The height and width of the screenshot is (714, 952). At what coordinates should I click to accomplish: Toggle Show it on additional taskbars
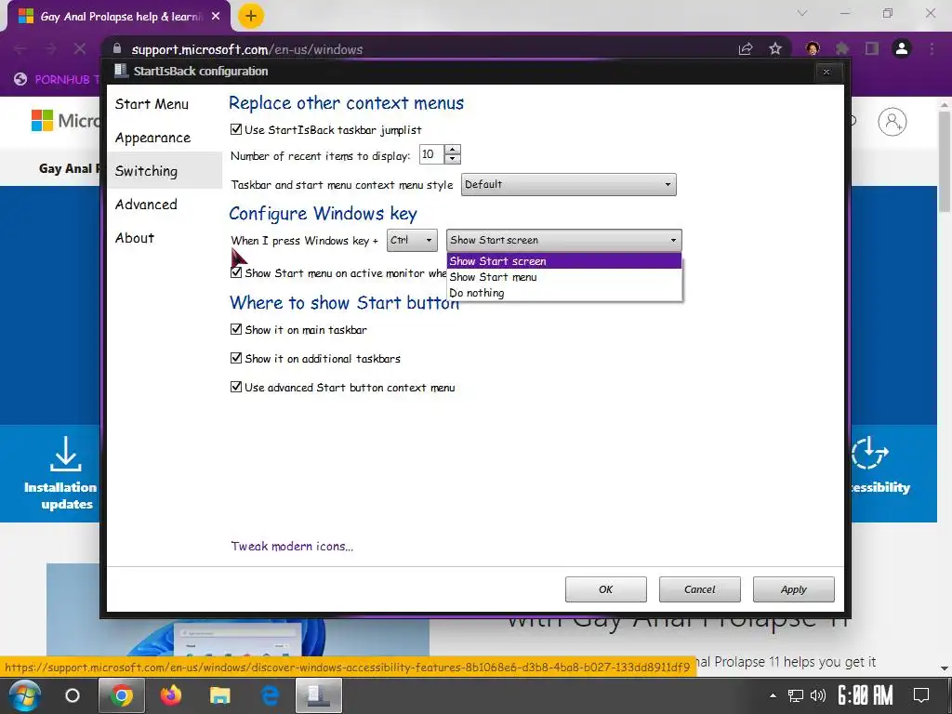(x=236, y=358)
